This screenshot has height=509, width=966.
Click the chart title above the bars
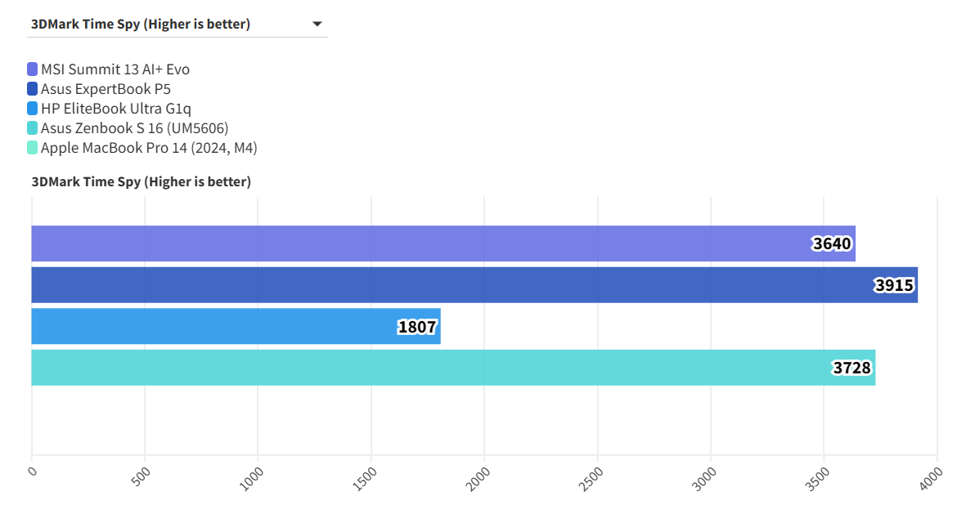[141, 181]
